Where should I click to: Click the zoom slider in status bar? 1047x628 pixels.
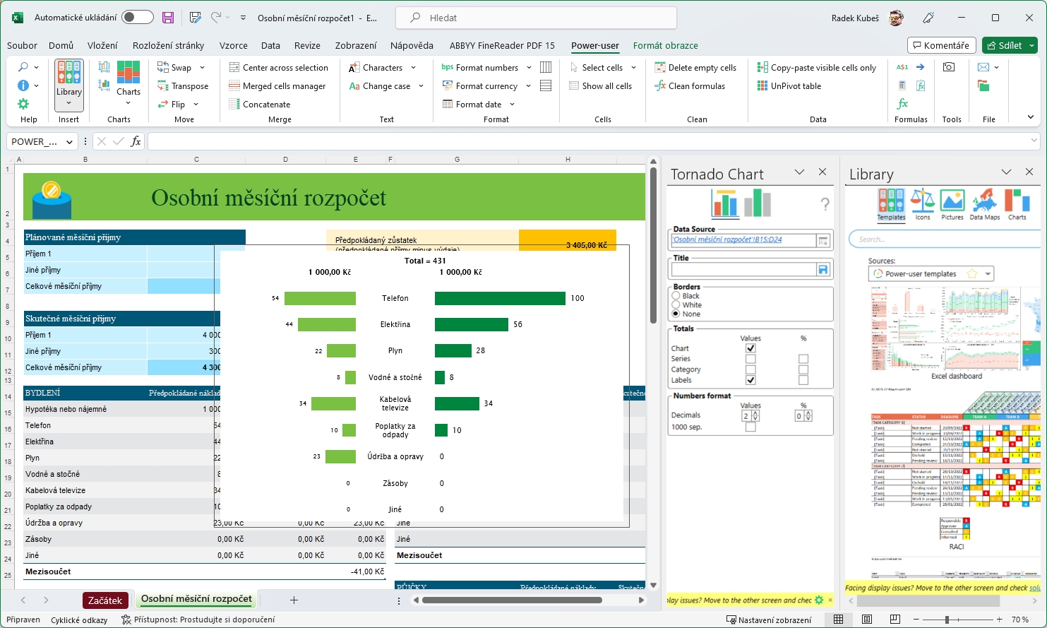coord(947,620)
